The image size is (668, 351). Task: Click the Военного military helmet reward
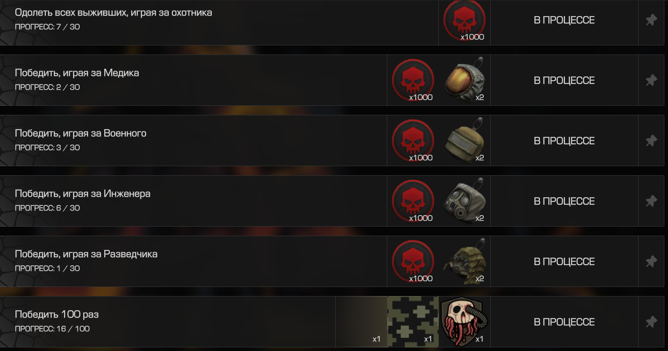click(x=465, y=141)
